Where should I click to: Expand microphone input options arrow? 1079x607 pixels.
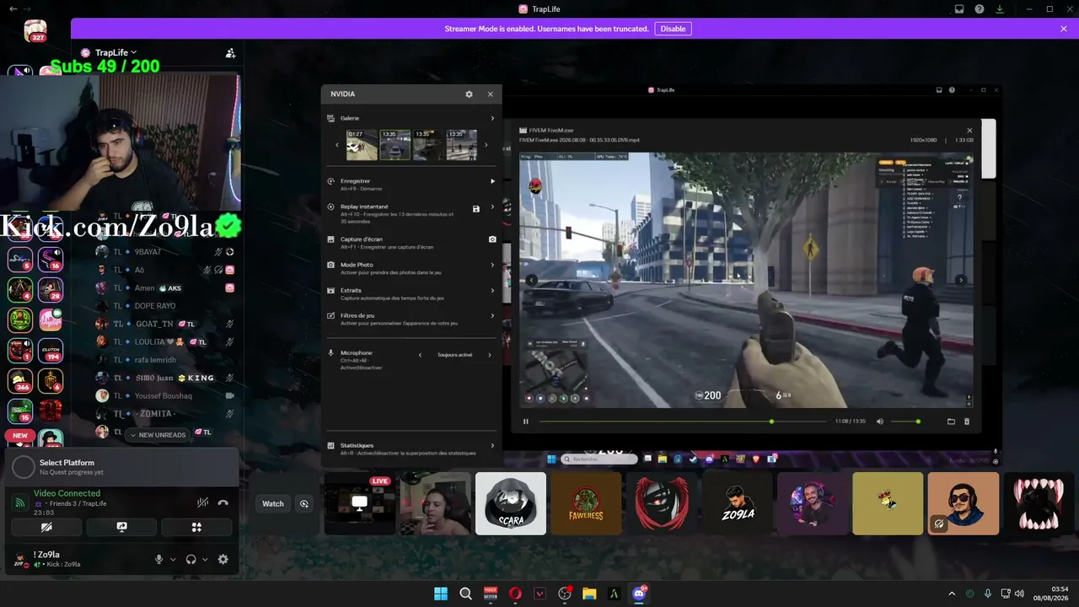pyautogui.click(x=173, y=559)
